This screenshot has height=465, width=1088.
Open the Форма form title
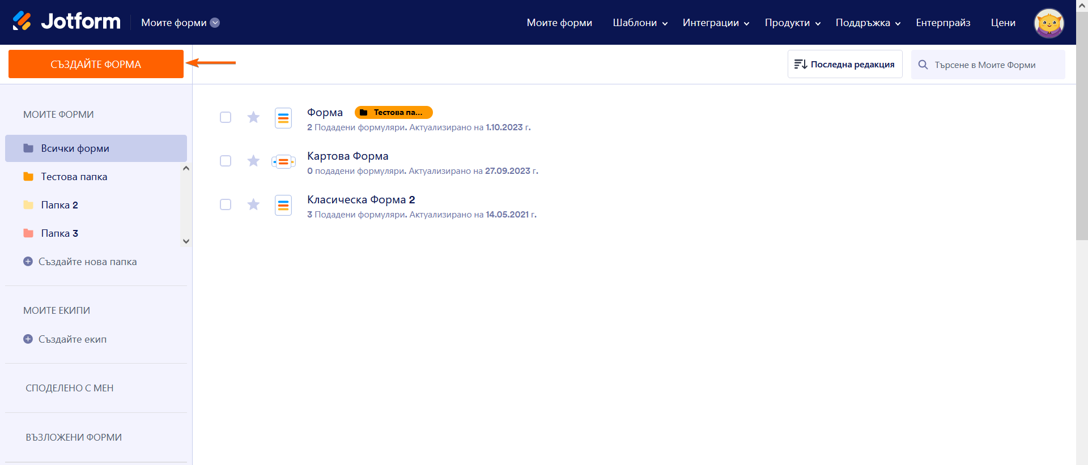pos(325,112)
